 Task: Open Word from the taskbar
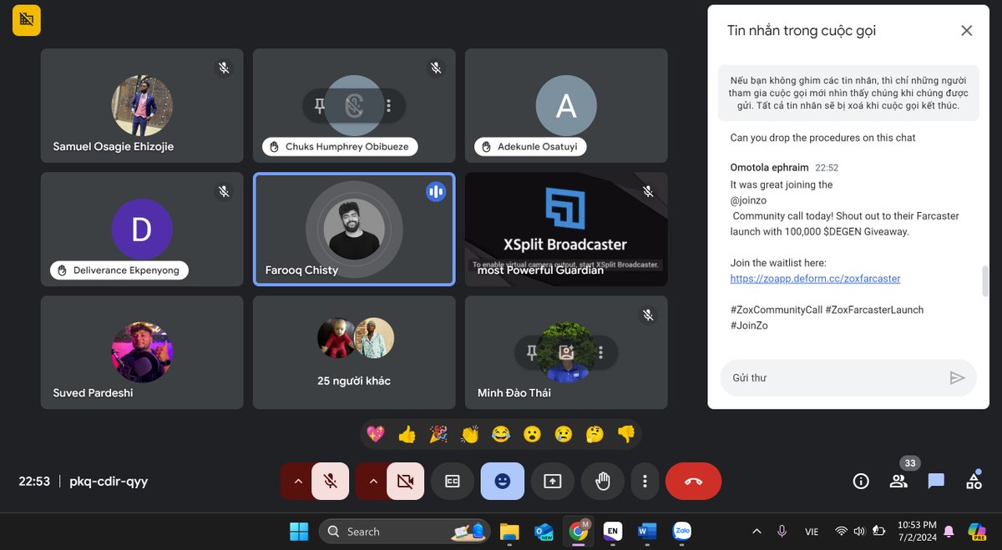tap(647, 531)
